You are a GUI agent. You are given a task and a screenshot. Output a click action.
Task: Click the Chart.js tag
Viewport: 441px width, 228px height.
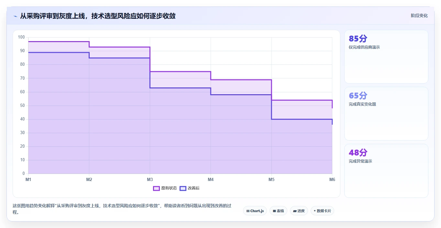255,211
